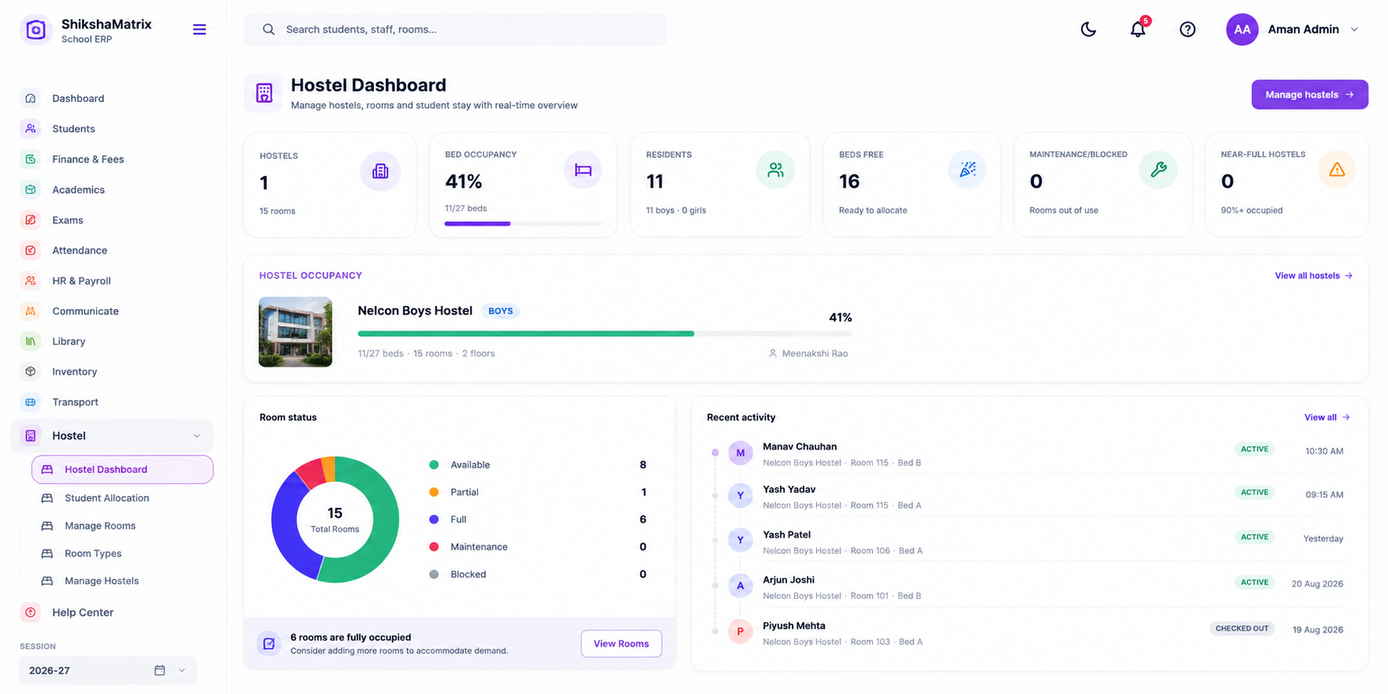This screenshot has height=694, width=1388.
Task: Click the HR & Payroll sidebar icon
Action: [x=31, y=281]
